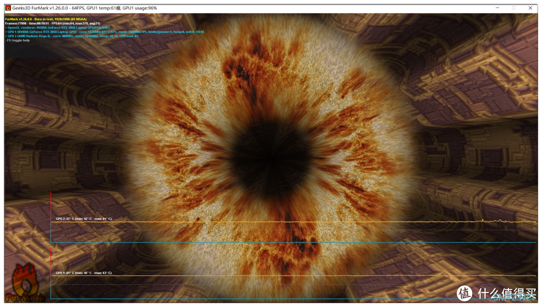Screen dimensions: 542x307
Task: Click the GPU 2 temperature graph label
Action: (83, 219)
